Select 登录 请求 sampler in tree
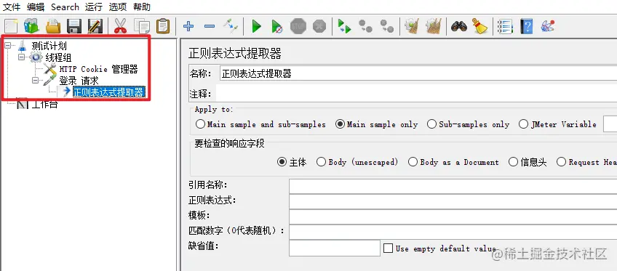617x271 pixels. tap(79, 81)
